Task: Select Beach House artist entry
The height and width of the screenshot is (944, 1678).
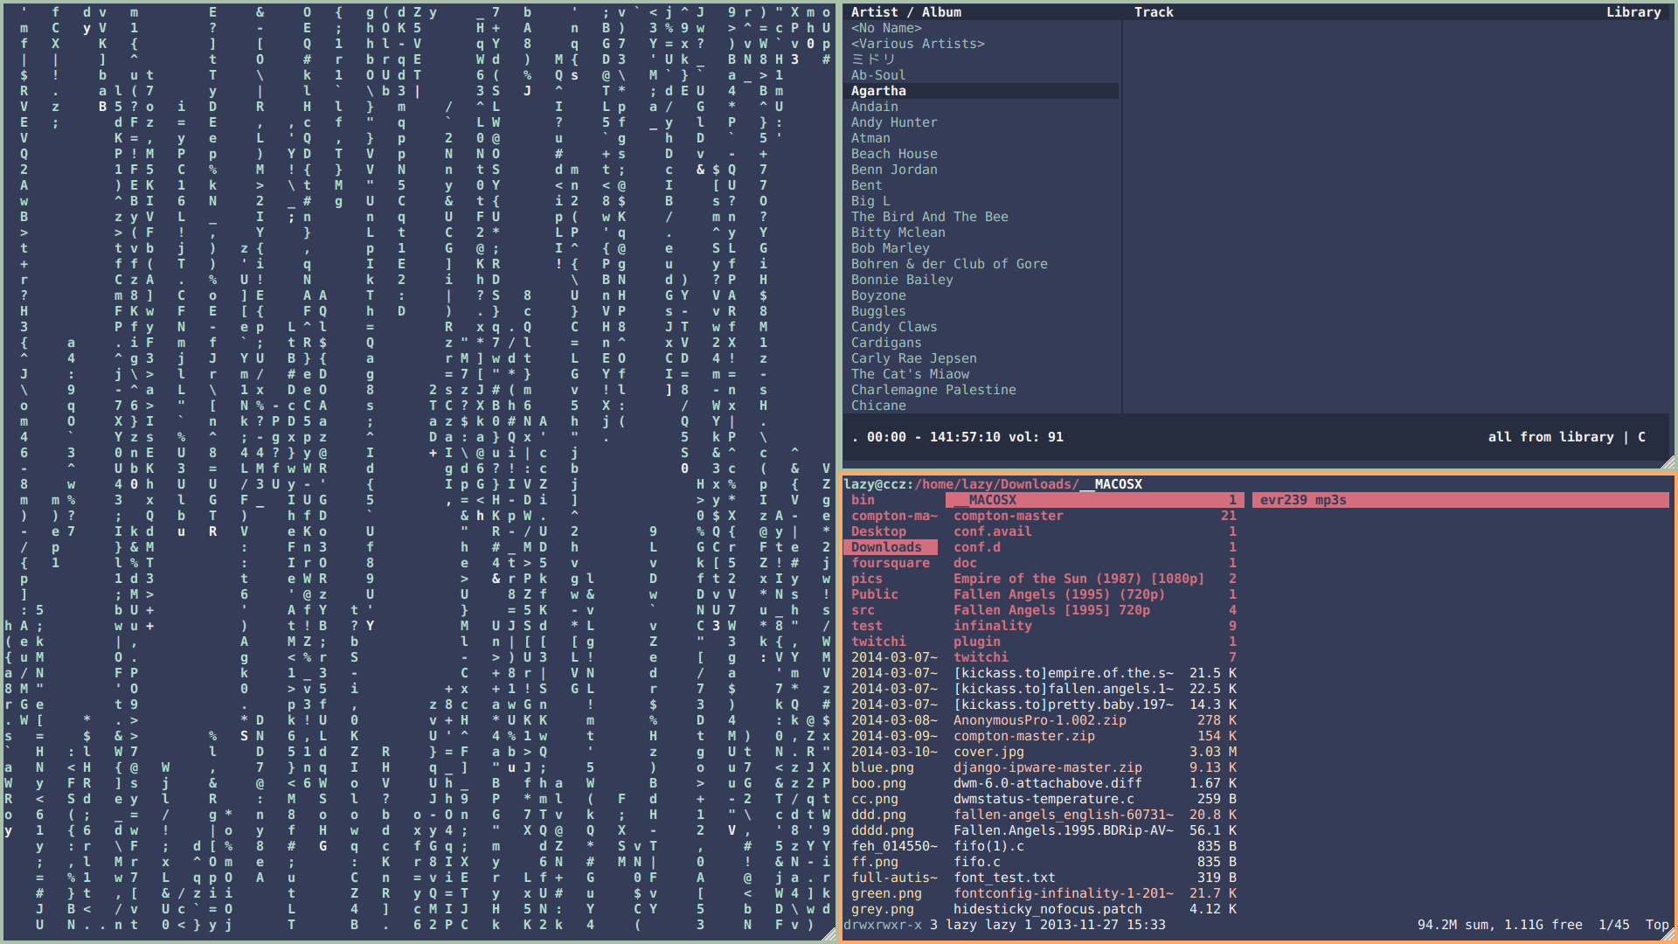Action: (x=894, y=154)
